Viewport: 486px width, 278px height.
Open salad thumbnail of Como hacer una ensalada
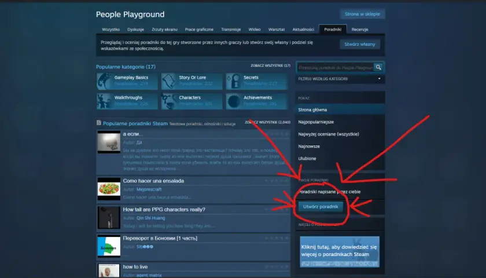click(x=109, y=189)
